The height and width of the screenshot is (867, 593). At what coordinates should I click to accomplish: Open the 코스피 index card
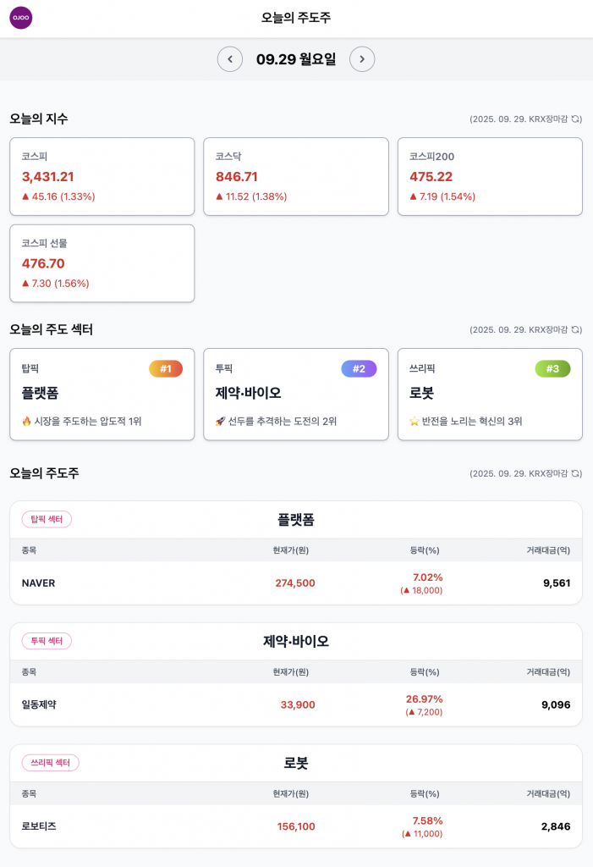102,176
